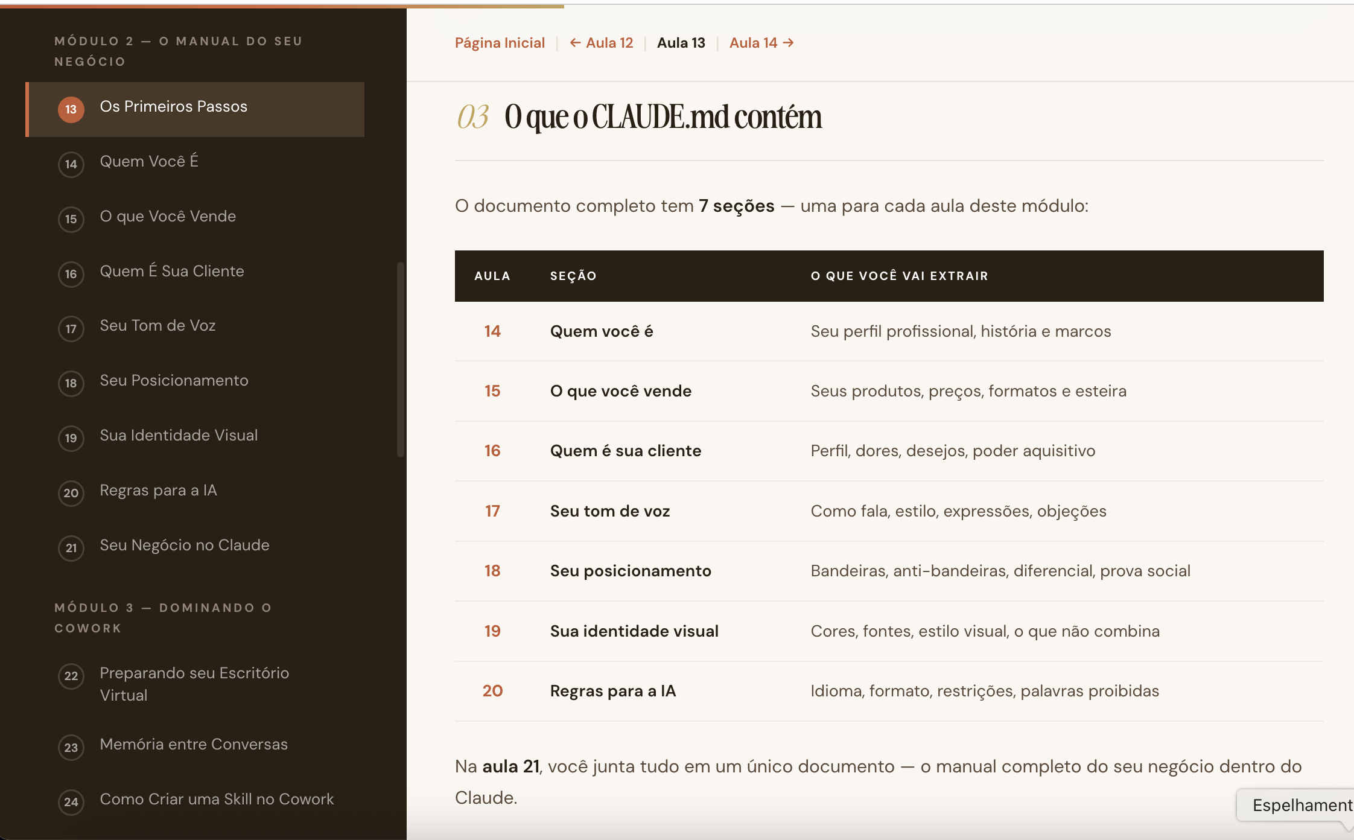The width and height of the screenshot is (1354, 840).
Task: Click number 14 in the table's Aula column
Action: pyautogui.click(x=492, y=331)
